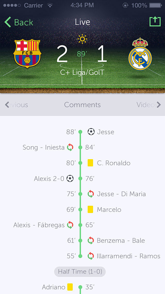Tap the share icon in header
The image size is (165, 294).
point(155,21)
